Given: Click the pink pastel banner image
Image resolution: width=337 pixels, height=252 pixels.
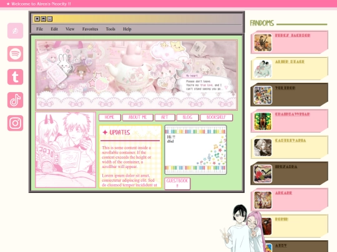Looking at the screenshot, I should (137, 75).
